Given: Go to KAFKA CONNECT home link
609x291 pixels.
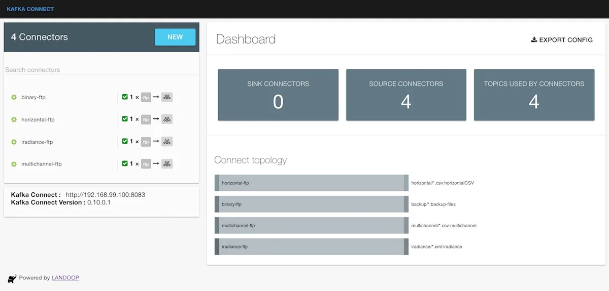Looking at the screenshot, I should (30, 9).
